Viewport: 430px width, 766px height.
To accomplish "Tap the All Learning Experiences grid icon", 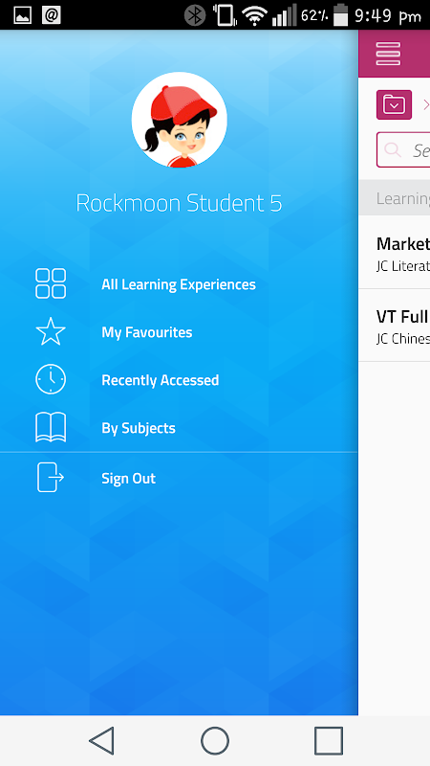I will 51,283.
